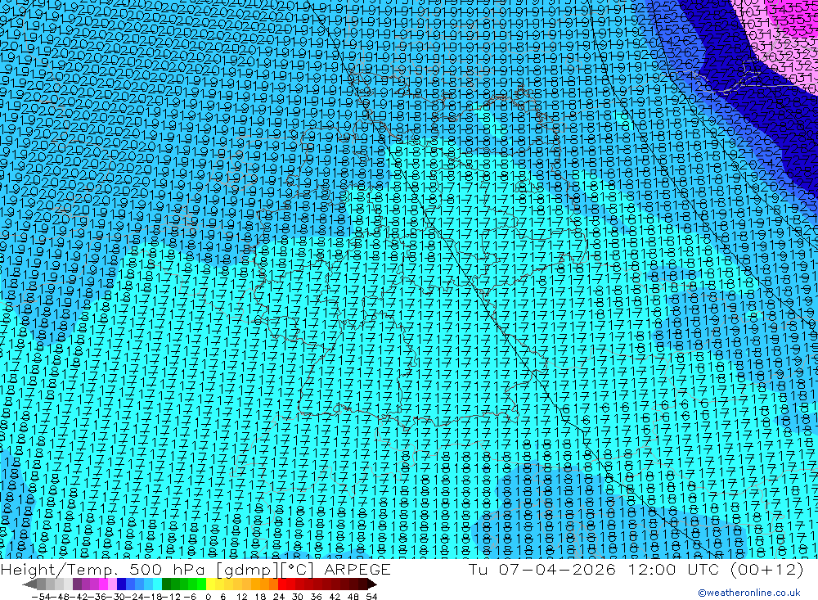The width and height of the screenshot is (818, 600).
Task: Click the bright red legend swatch at 24
Action: point(282,584)
